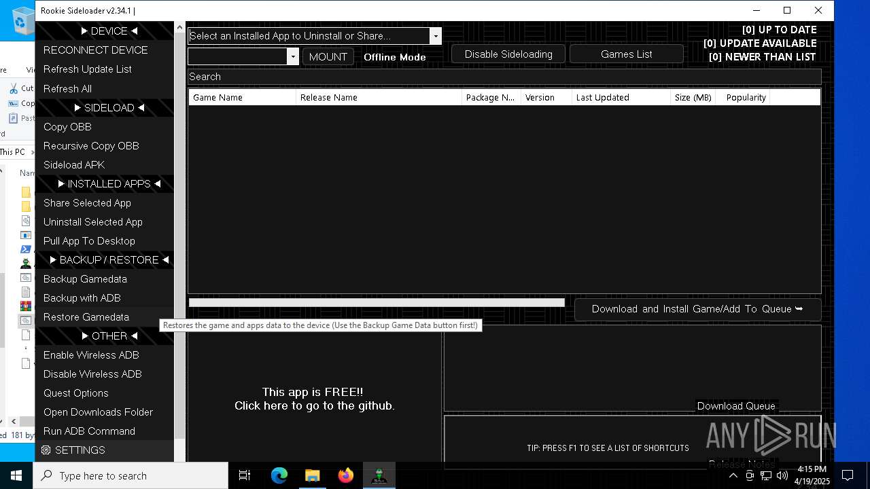Click Share Selected App

click(105, 202)
